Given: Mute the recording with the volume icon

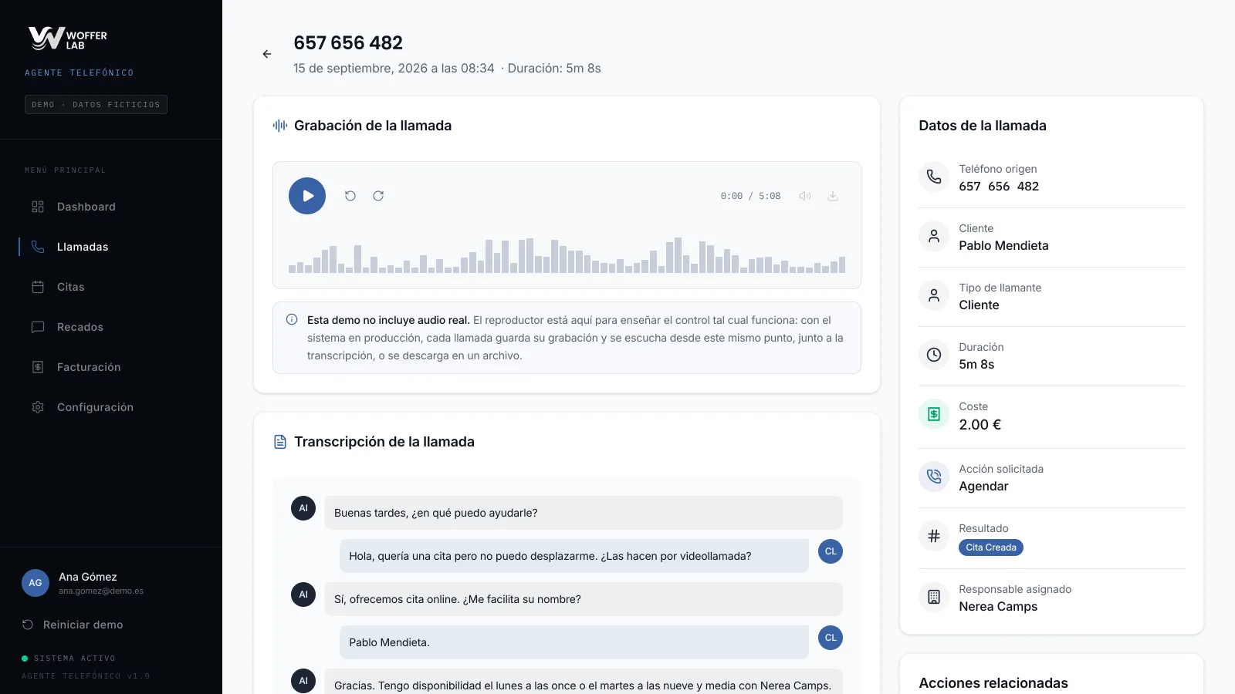Looking at the screenshot, I should (x=805, y=196).
